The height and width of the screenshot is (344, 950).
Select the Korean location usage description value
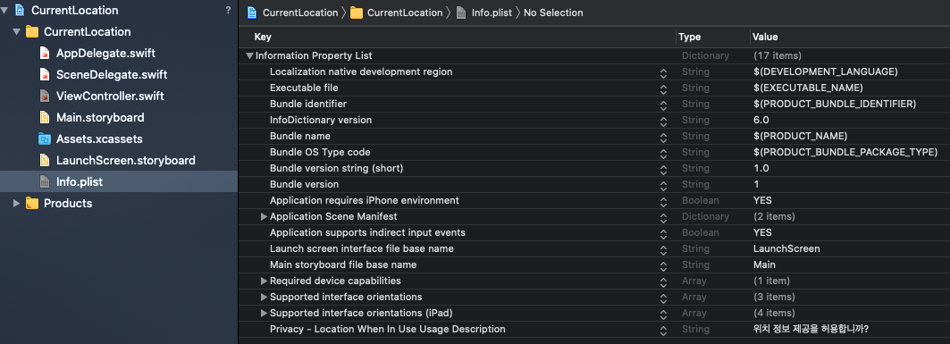point(811,330)
